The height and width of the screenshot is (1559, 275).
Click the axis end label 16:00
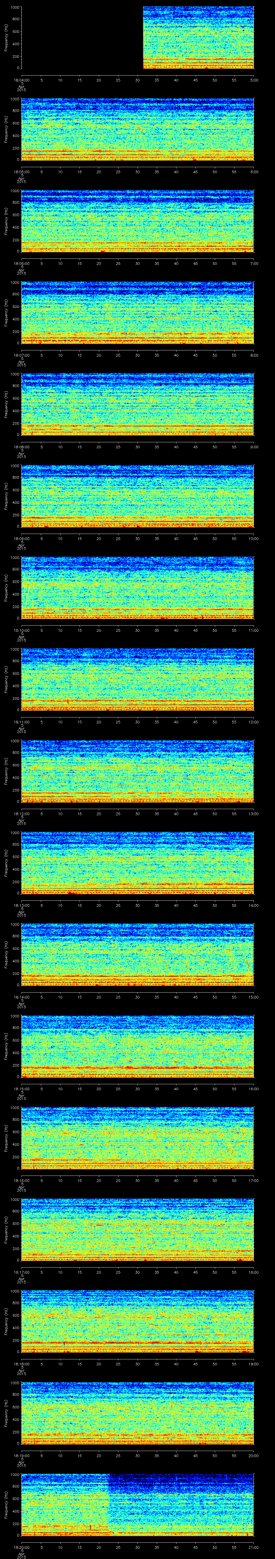tap(254, 1089)
